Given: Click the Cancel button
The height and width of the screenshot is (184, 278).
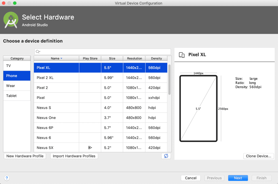Looking at the screenshot, I should click(190, 178).
